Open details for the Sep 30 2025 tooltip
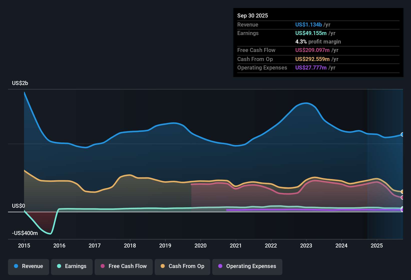 tap(253, 15)
